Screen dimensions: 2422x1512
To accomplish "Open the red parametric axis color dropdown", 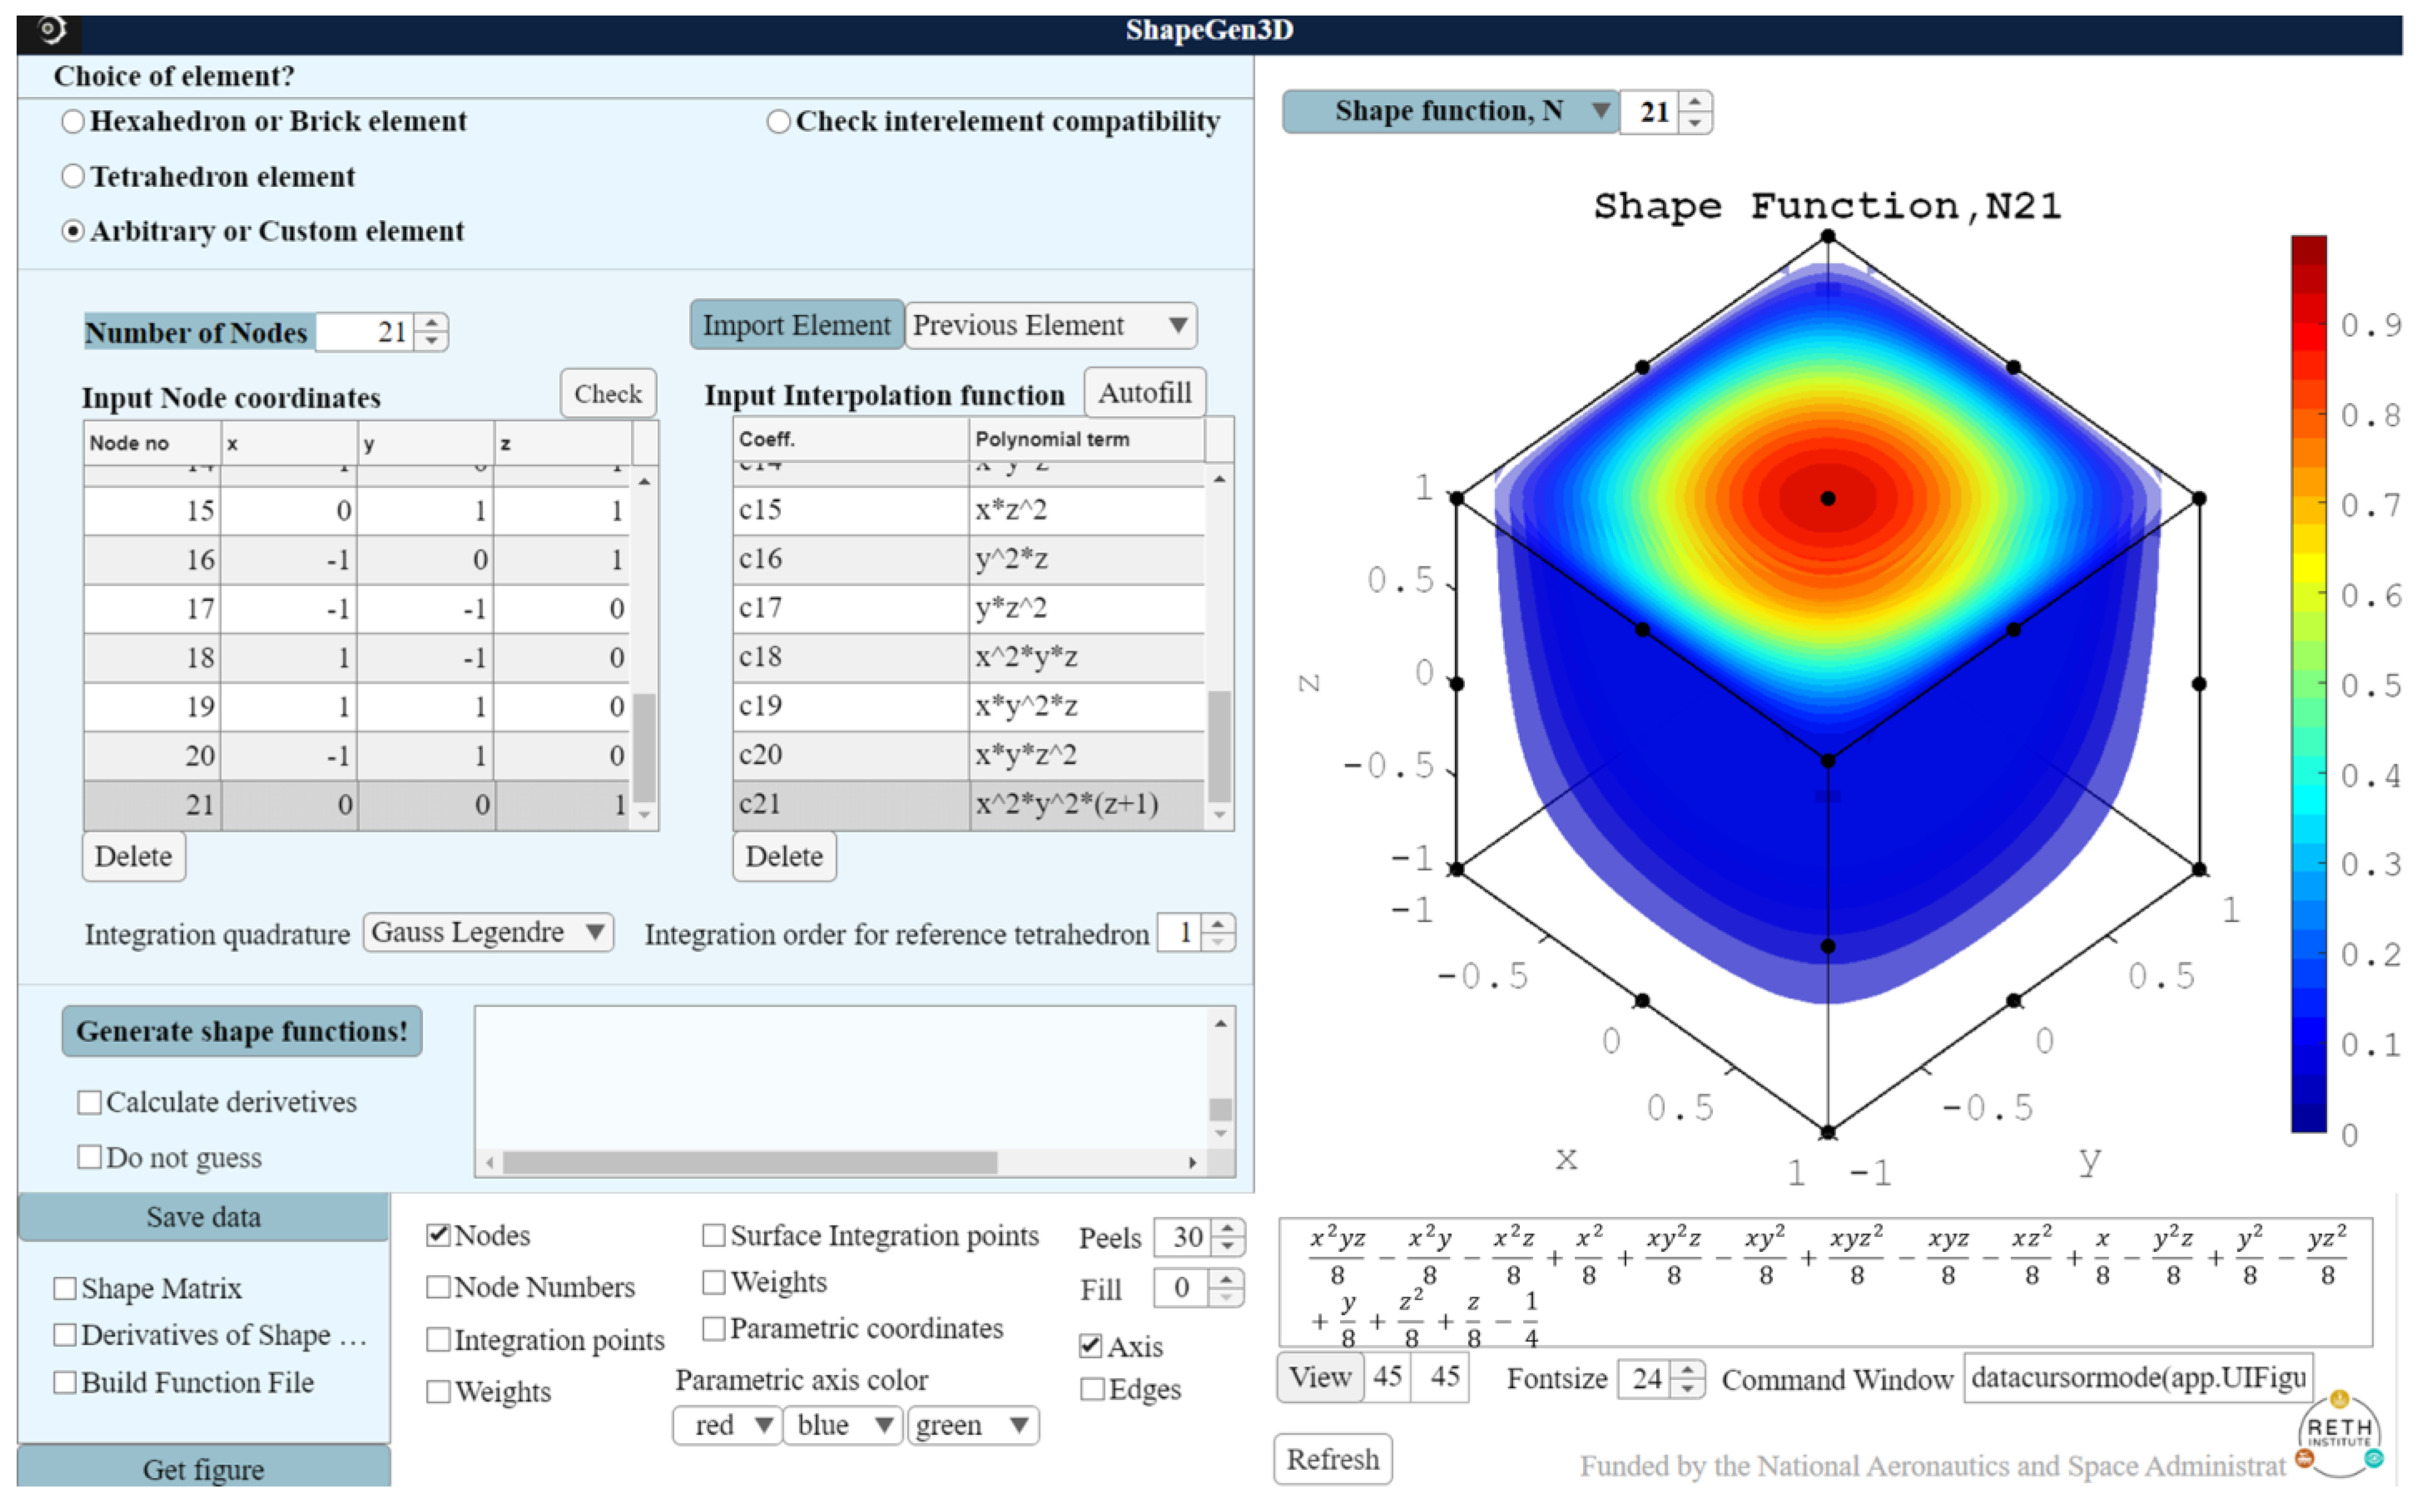I will pos(727,1425).
